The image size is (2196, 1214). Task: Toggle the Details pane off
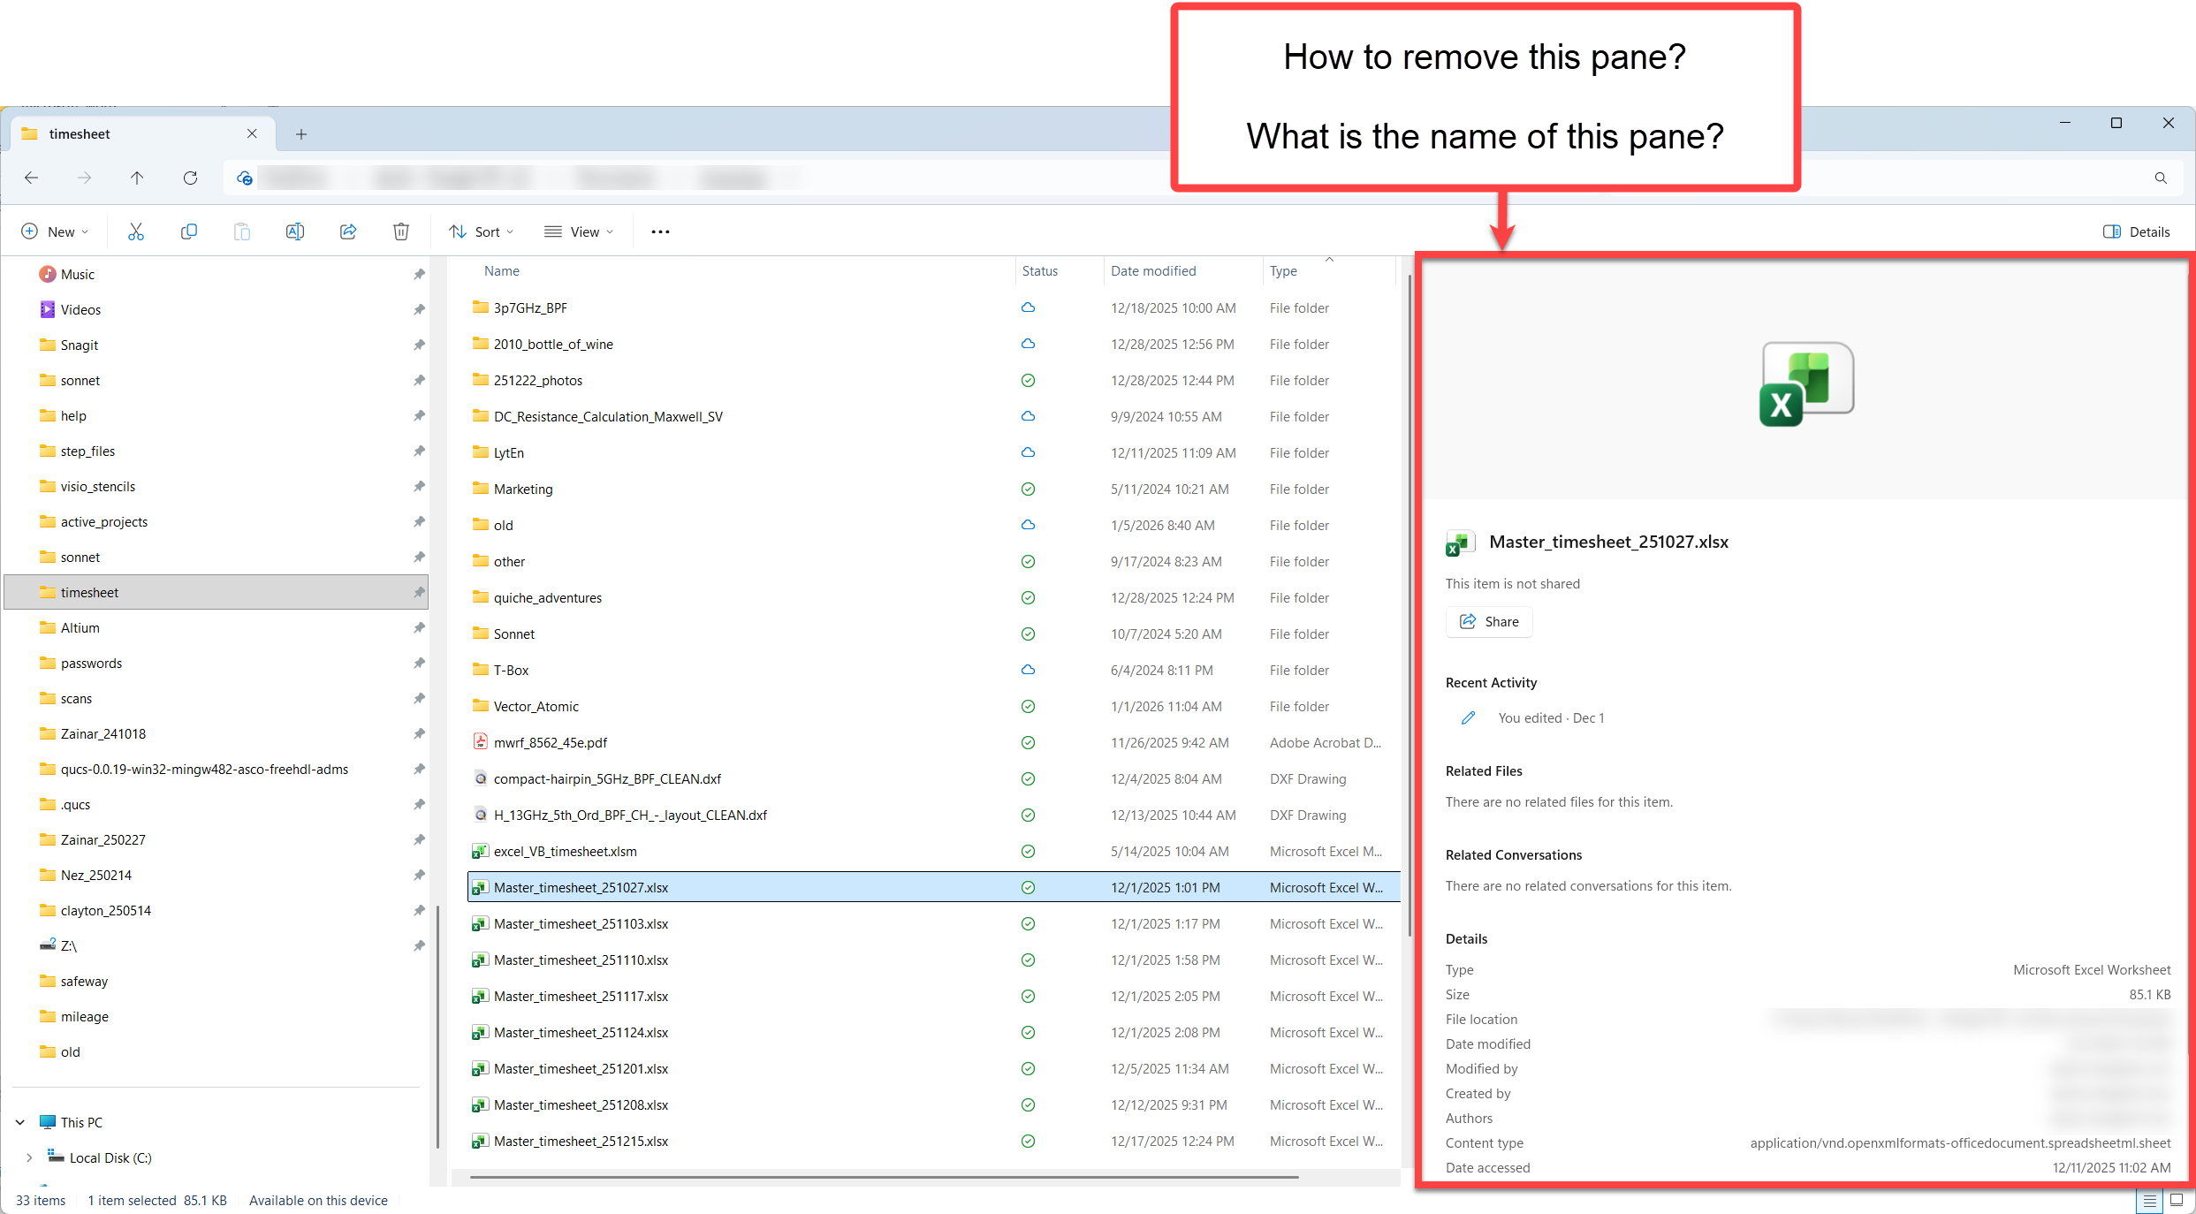(2137, 231)
